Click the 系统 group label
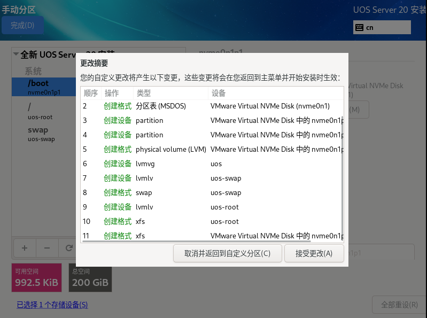 (x=33, y=71)
